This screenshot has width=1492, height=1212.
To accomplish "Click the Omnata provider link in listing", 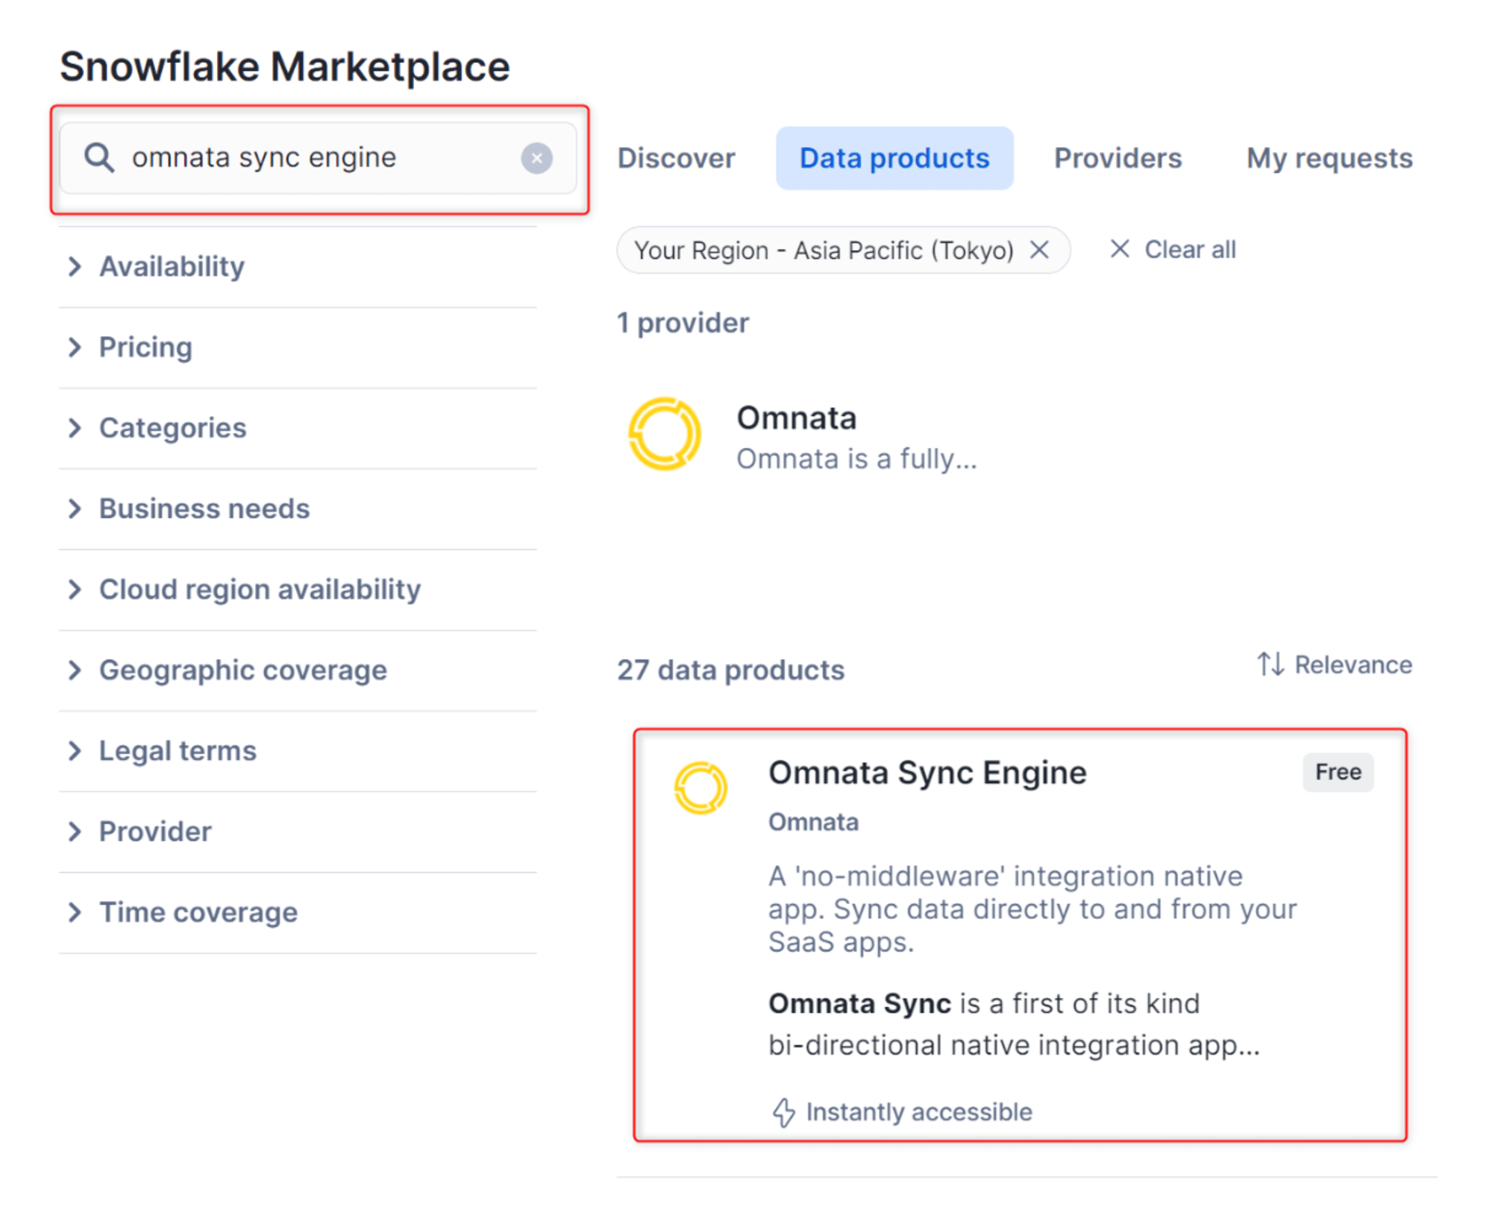I will (x=813, y=822).
